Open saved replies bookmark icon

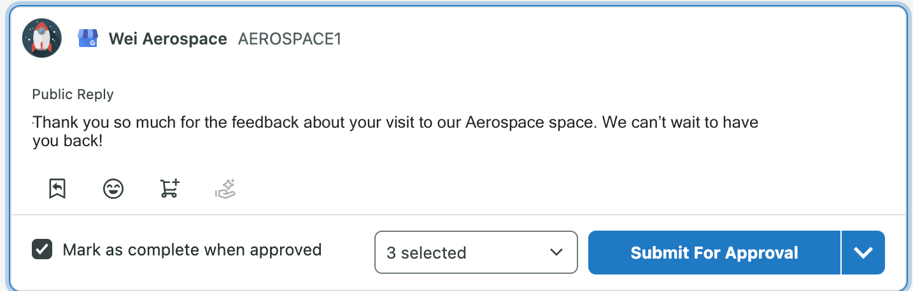57,189
